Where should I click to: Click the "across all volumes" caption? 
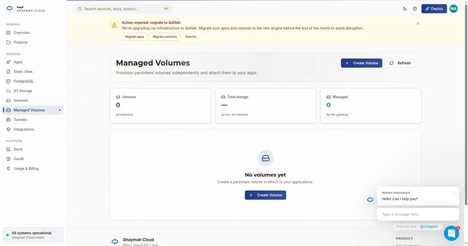(234, 114)
